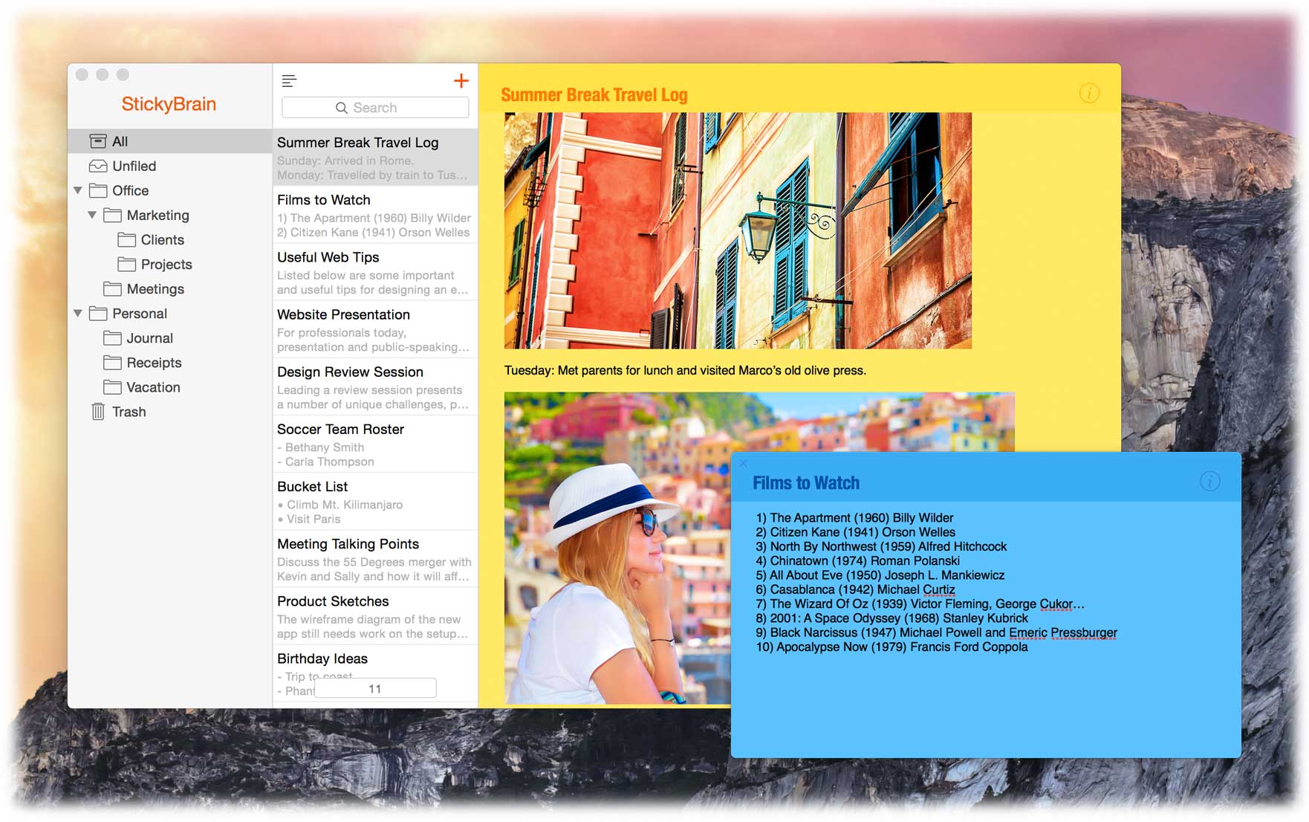This screenshot has height=822, width=1309.
Task: Click into the Search notes field
Action: coord(375,108)
